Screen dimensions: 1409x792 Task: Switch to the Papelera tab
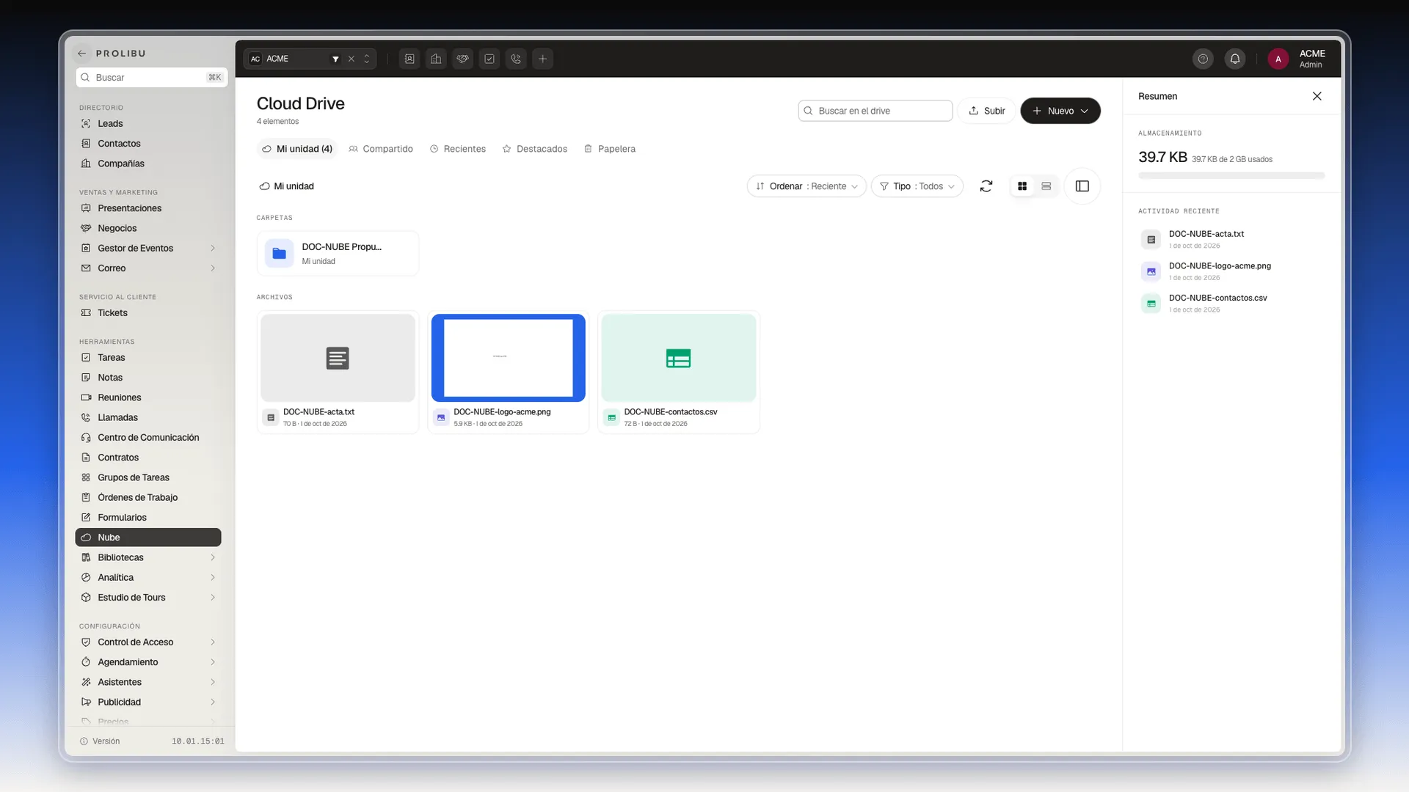[610, 149]
